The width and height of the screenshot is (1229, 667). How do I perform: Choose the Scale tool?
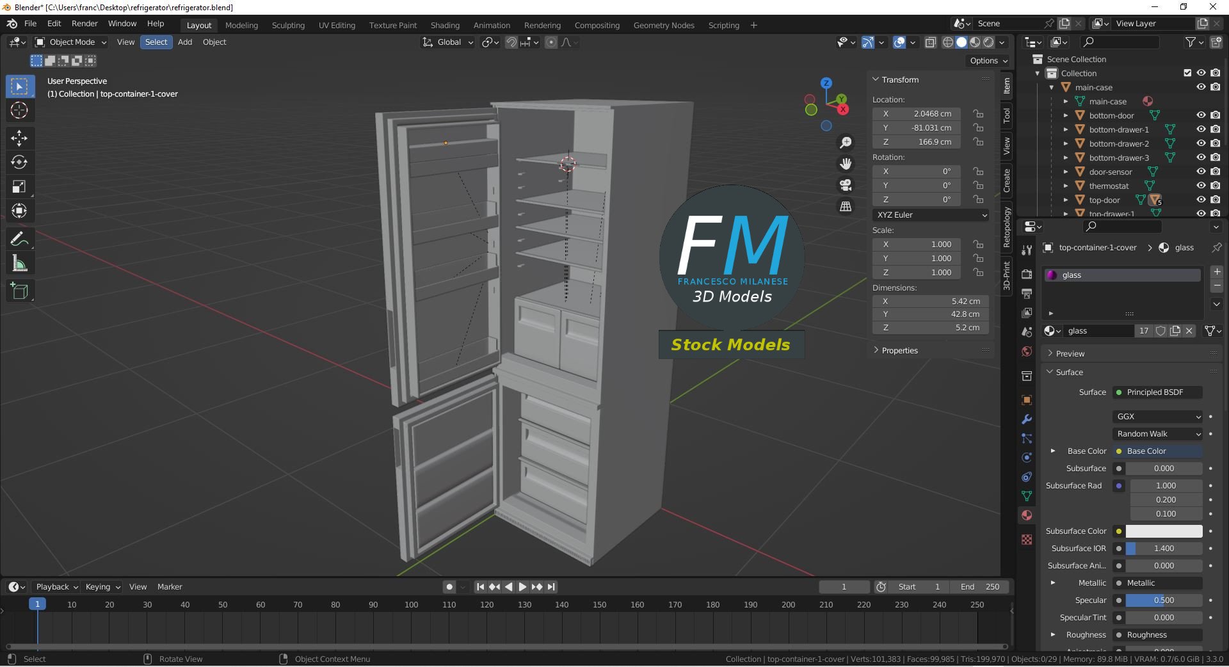[19, 186]
